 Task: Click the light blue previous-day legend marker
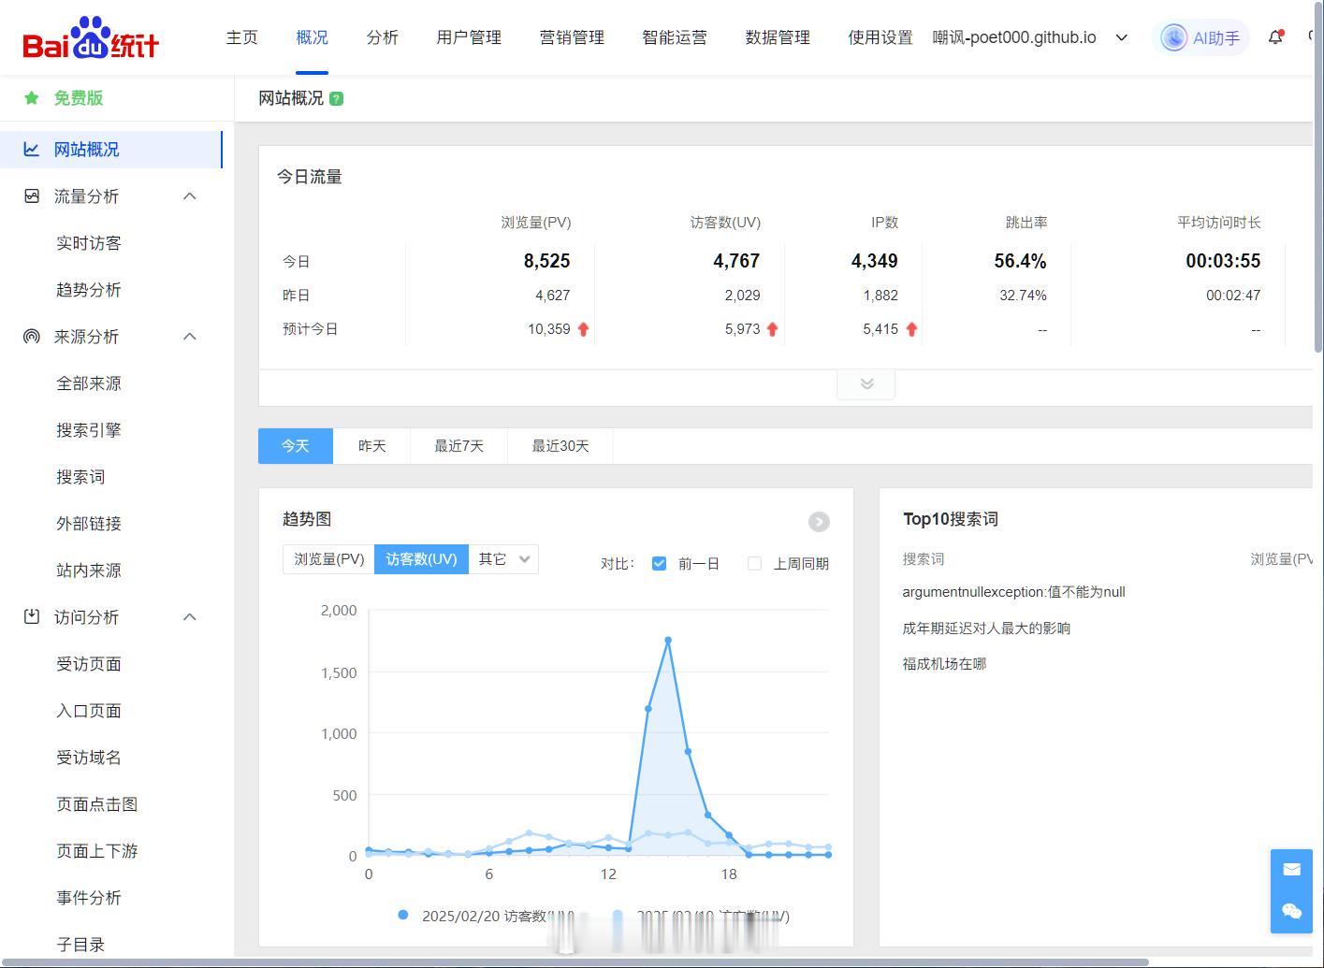(618, 915)
